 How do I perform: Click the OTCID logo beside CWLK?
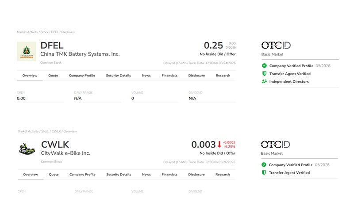275,145
